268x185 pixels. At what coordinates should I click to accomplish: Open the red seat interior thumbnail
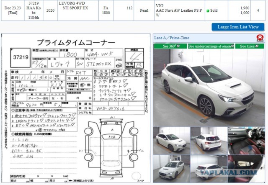tap(246, 169)
